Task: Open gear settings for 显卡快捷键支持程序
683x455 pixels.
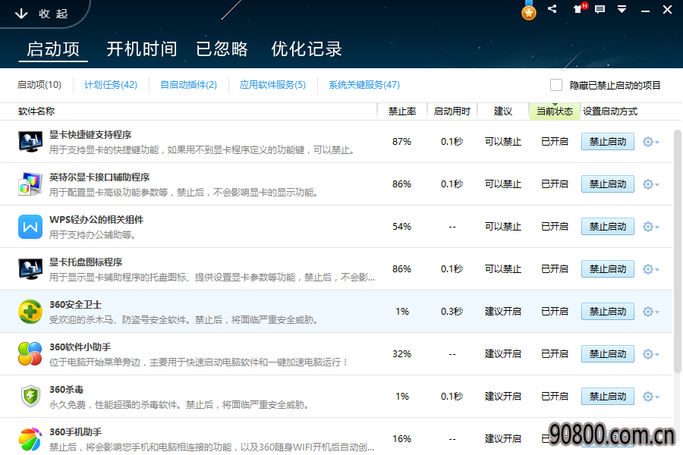Action: (651, 142)
